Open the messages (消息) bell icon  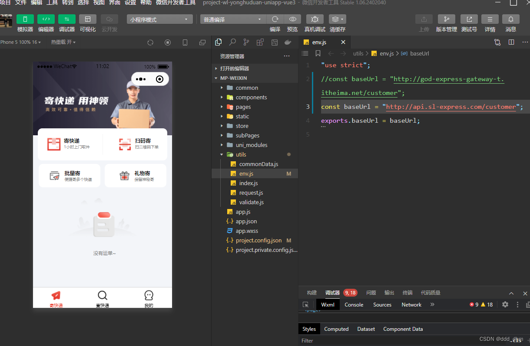click(x=511, y=19)
